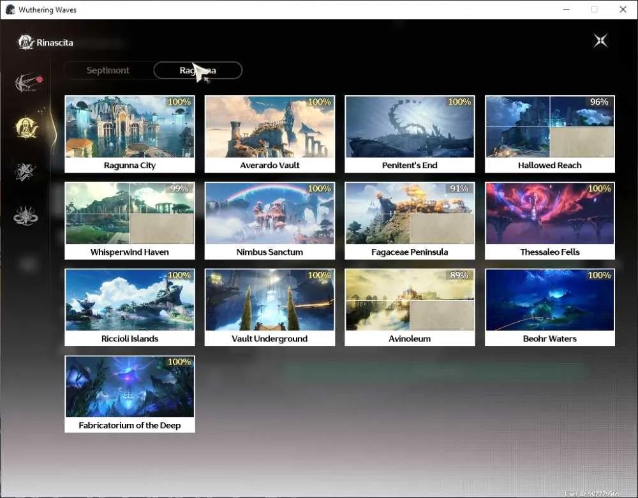Select the Vault Underground area card

[270, 308]
